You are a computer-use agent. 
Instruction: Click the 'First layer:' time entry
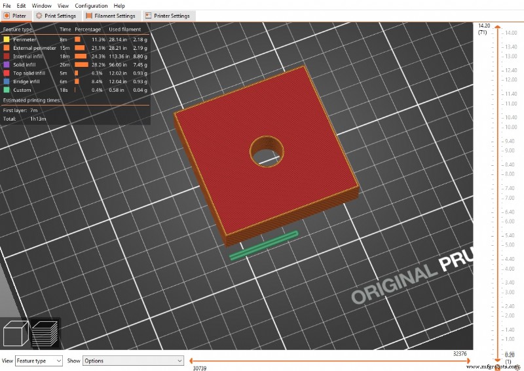point(20,110)
